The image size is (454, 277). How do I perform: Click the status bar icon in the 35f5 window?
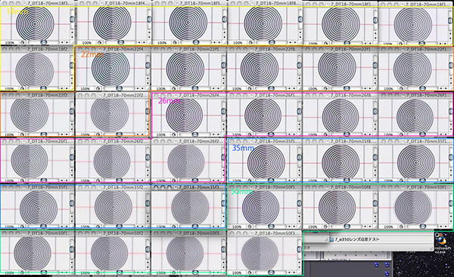point(250,181)
